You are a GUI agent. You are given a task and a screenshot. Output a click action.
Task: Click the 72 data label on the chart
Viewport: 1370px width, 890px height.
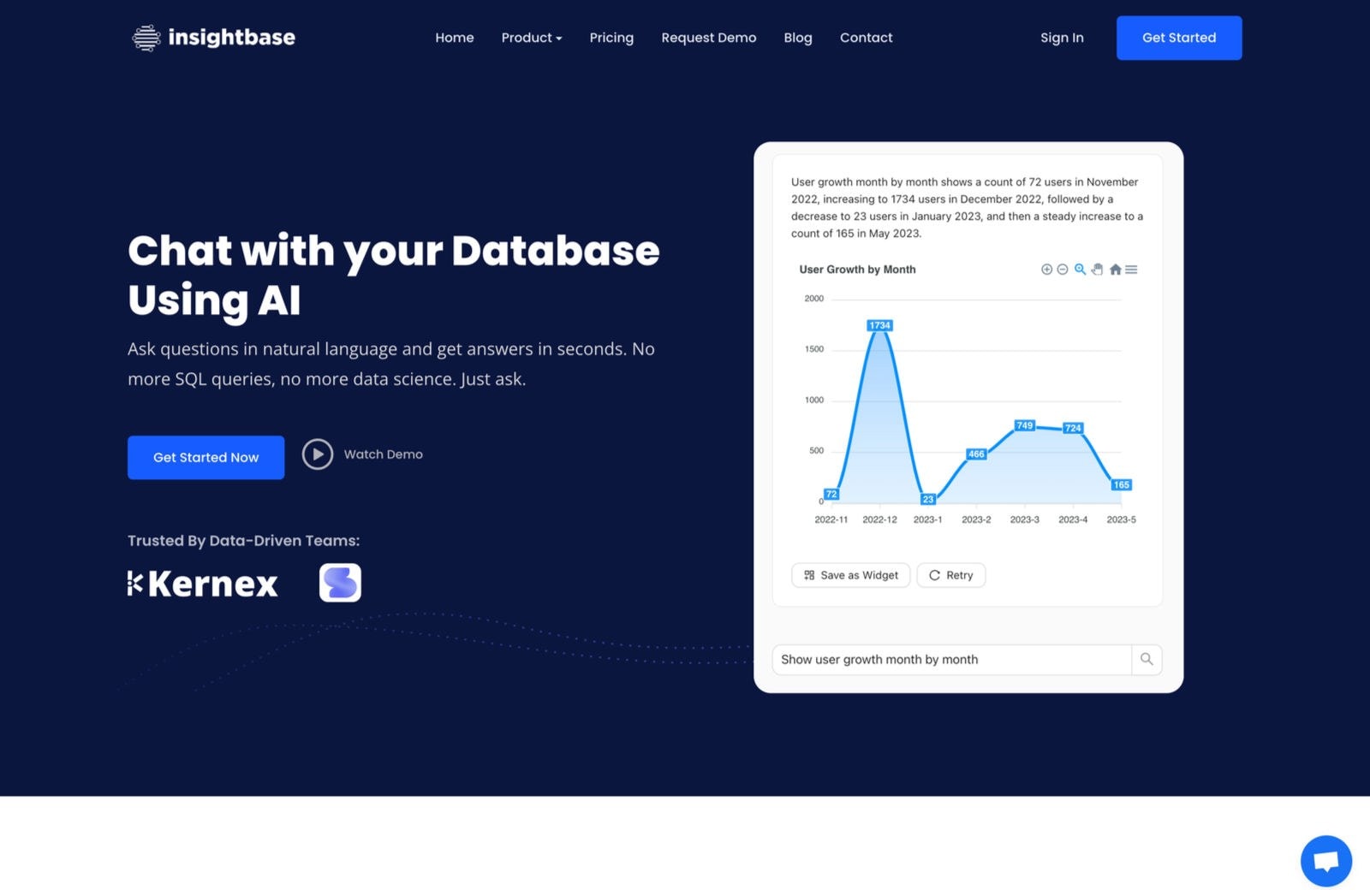tap(831, 495)
